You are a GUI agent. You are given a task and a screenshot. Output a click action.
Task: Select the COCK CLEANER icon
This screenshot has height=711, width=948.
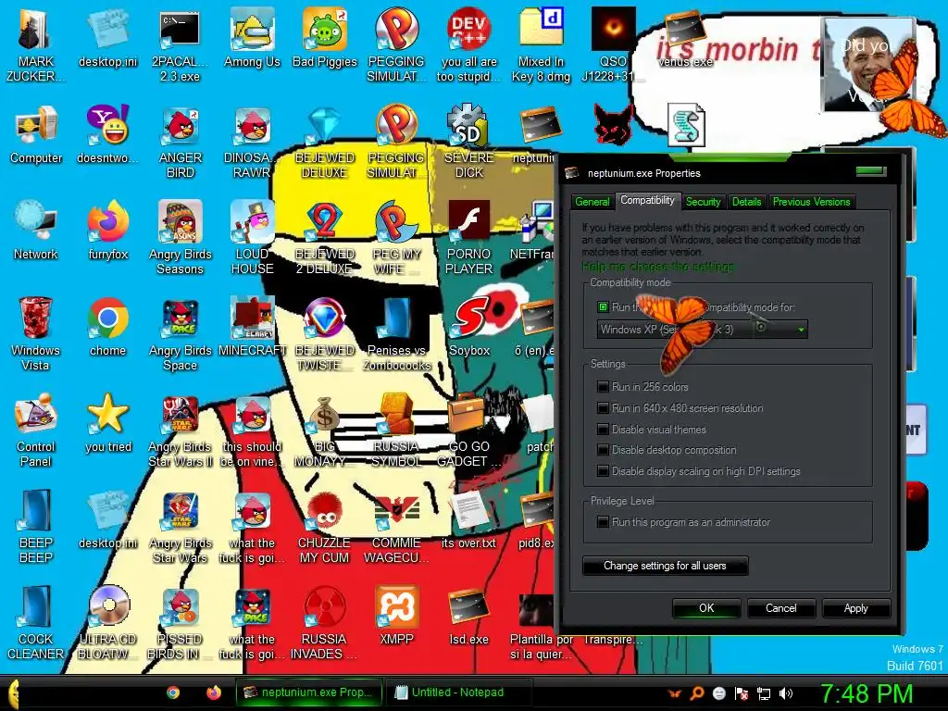(36, 623)
